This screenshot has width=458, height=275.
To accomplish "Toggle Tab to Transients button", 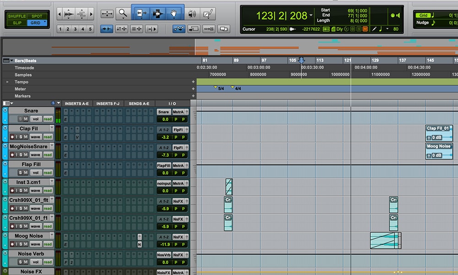I will (x=107, y=29).
